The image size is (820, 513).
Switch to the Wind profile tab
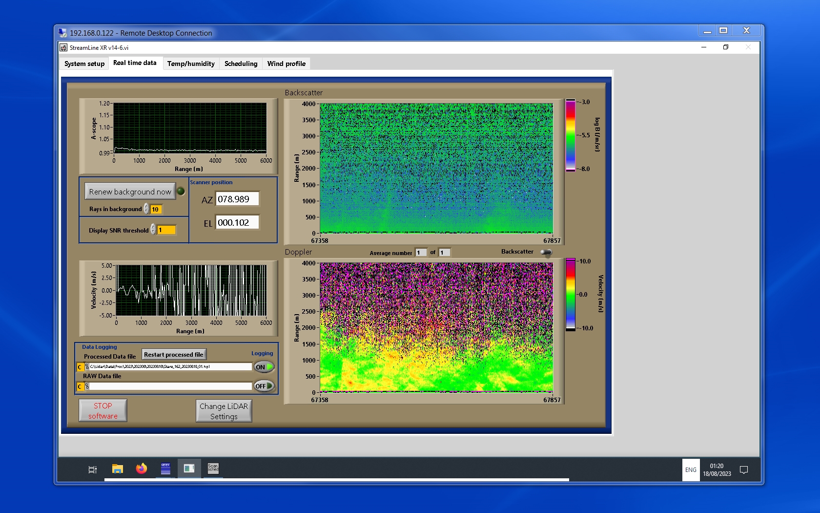tap(286, 64)
